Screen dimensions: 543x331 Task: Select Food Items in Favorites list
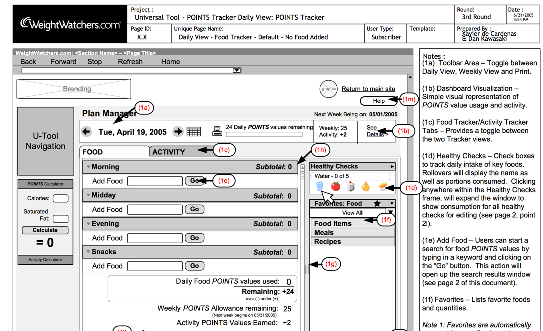click(x=352, y=223)
